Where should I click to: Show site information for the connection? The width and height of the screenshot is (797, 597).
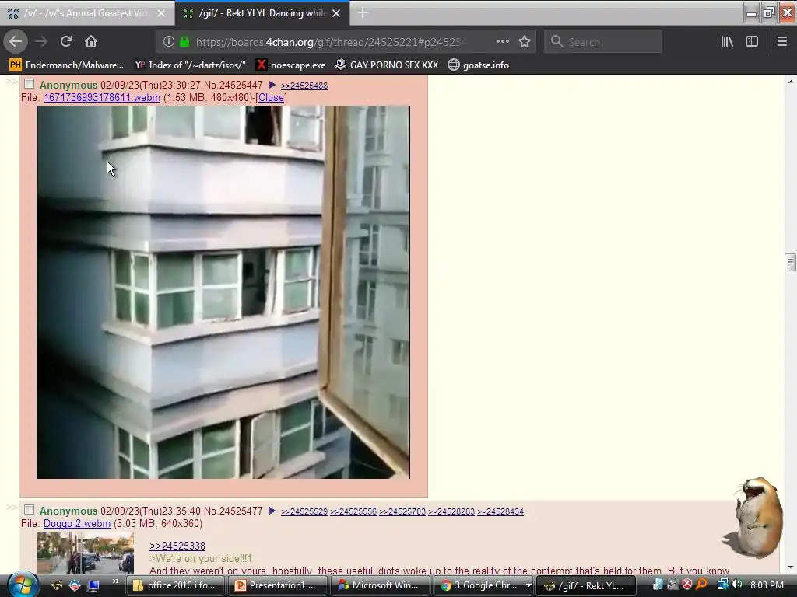click(x=168, y=42)
